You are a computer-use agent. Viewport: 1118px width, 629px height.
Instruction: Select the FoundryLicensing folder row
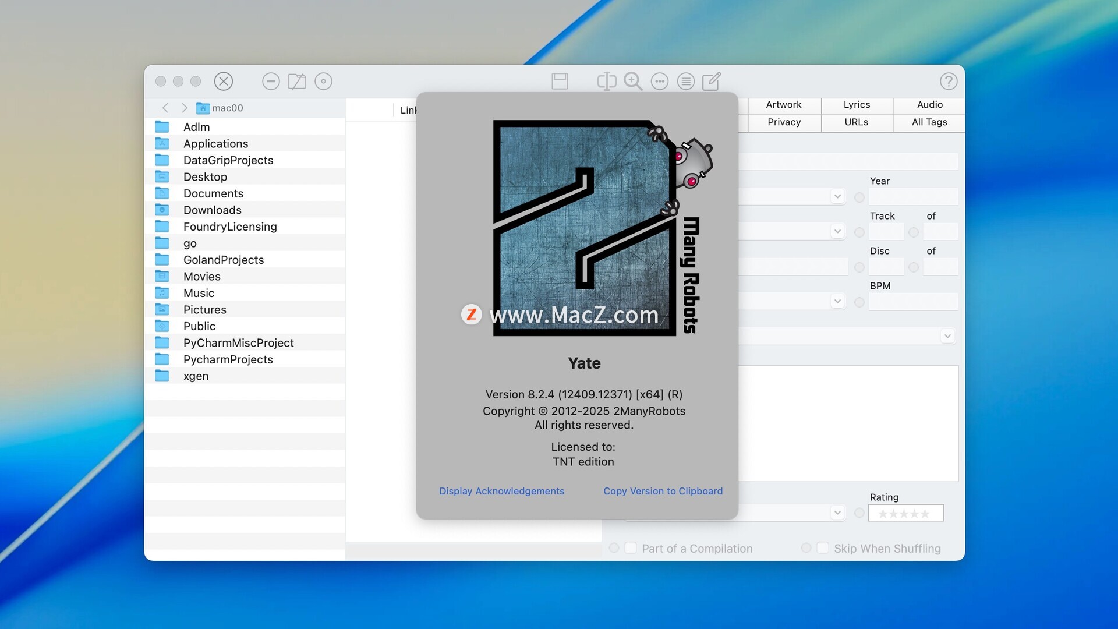point(245,227)
